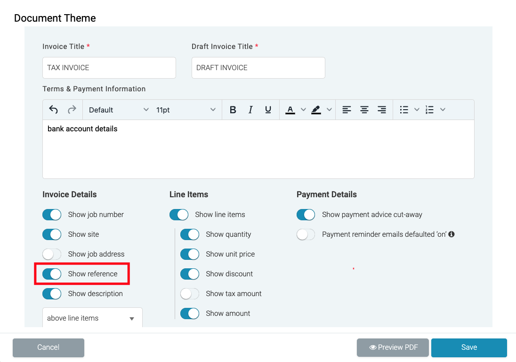Apply the highlight color button
Viewport: 516px width, 362px height.
click(x=316, y=110)
